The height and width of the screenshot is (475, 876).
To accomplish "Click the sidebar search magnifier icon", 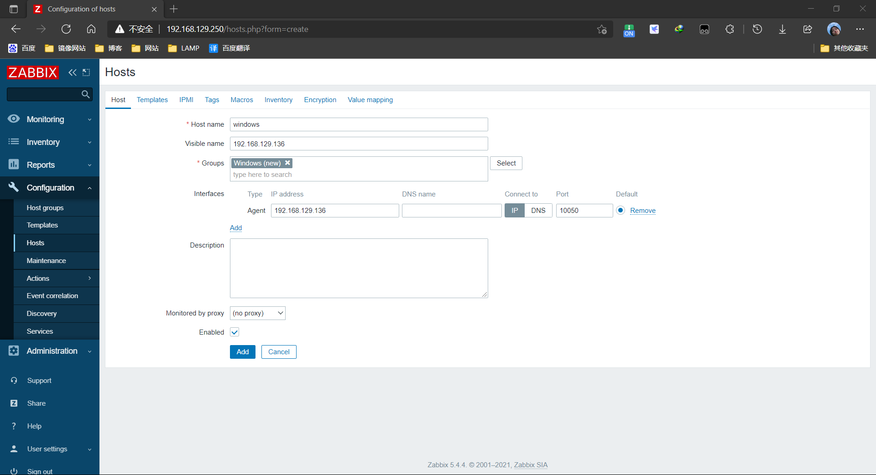I will point(85,94).
